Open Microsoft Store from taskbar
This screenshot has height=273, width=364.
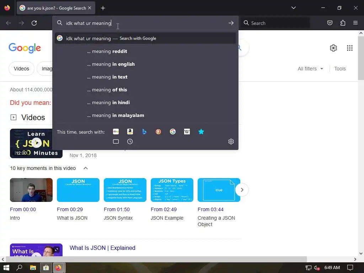point(46,268)
